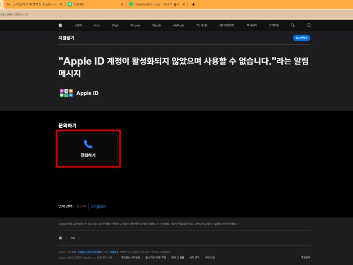Click the blue 로그인하기 button
353x265 pixels.
(301, 38)
